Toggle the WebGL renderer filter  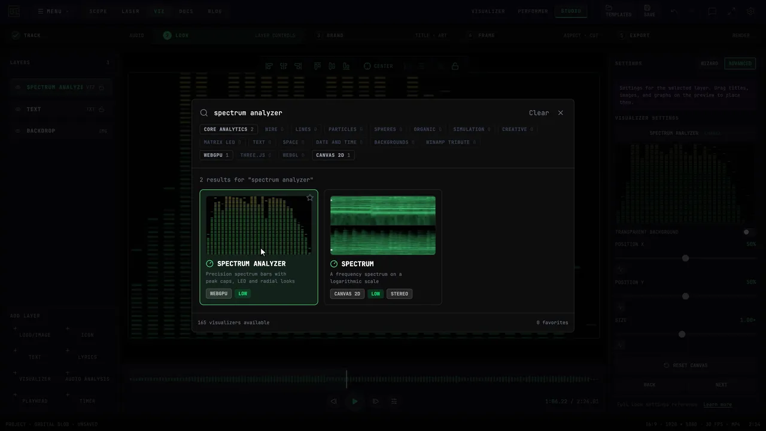293,155
